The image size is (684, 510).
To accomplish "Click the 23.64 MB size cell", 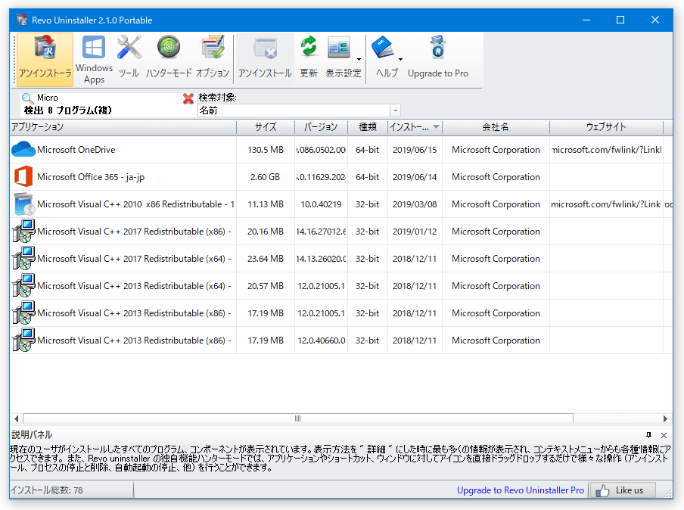I will (x=266, y=259).
